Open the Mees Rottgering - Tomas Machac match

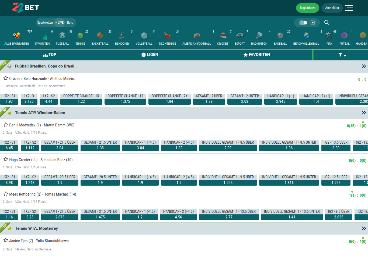(x=43, y=194)
